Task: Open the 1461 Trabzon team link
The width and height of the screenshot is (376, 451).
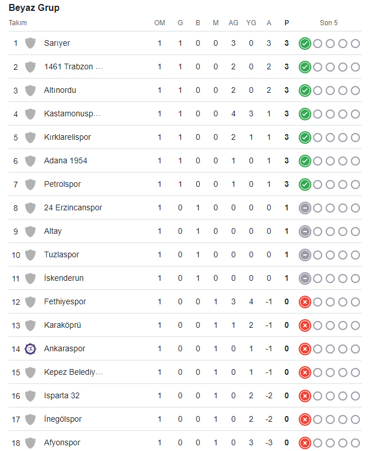Action: point(73,66)
